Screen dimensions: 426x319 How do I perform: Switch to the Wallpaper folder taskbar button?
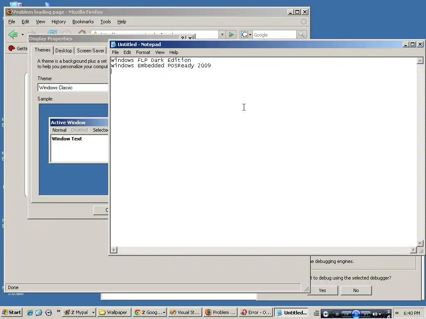pyautogui.click(x=114, y=312)
